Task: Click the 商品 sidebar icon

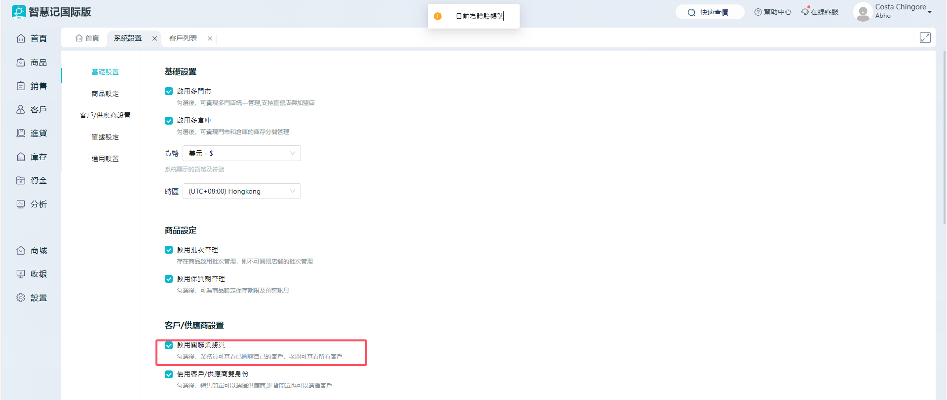Action: (x=21, y=63)
